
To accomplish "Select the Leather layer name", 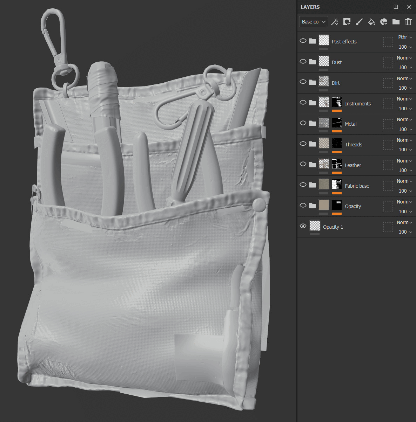I will [x=353, y=165].
